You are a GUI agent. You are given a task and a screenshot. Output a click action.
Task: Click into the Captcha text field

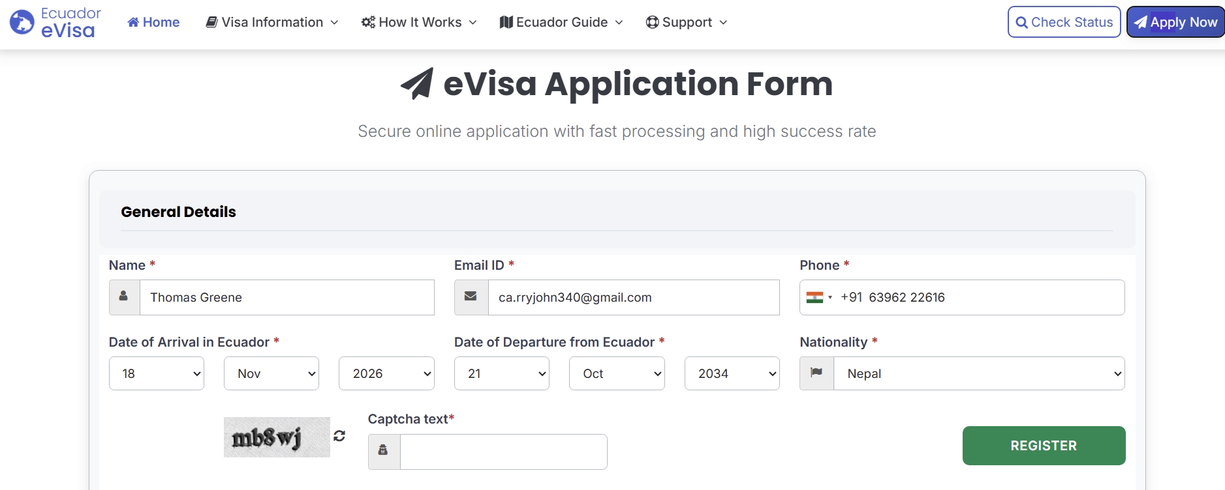tap(503, 452)
